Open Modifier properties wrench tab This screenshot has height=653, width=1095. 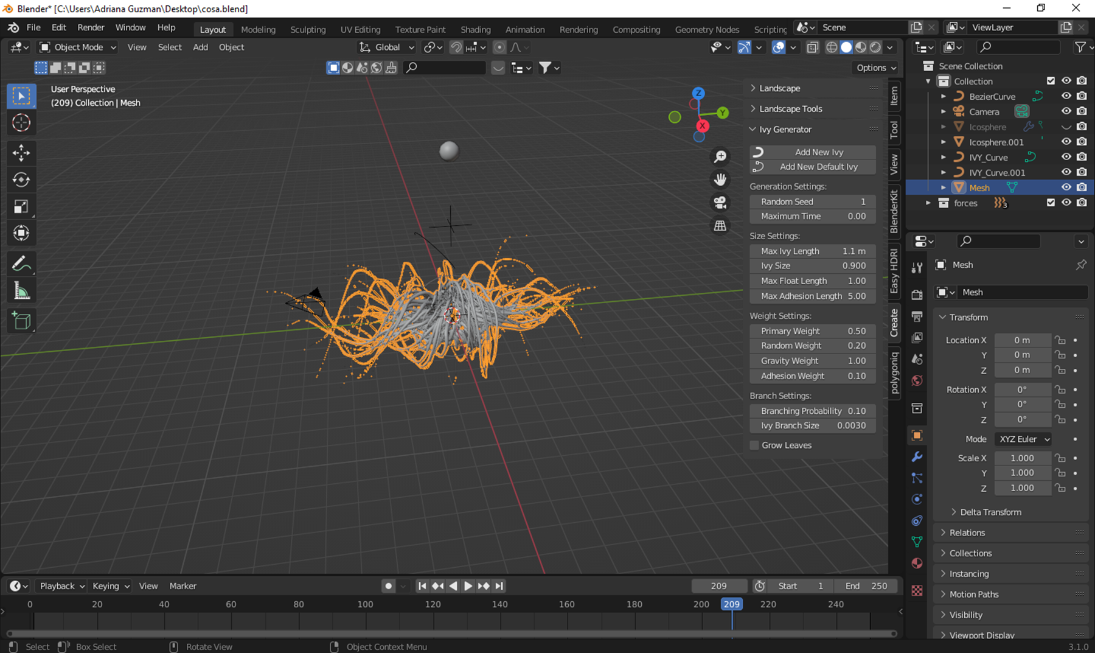click(x=917, y=456)
